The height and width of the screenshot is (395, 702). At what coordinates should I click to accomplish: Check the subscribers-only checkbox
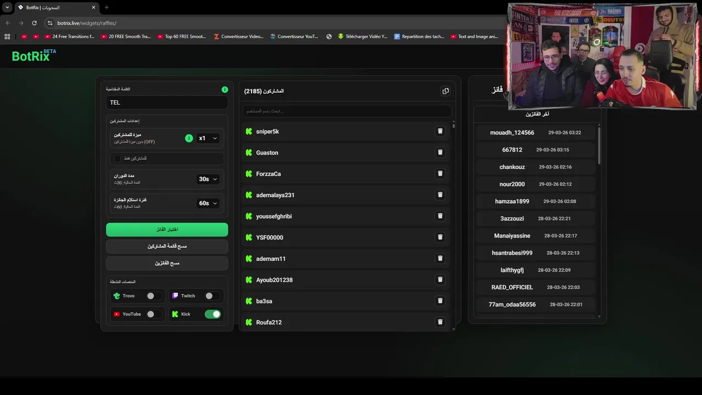pos(117,159)
